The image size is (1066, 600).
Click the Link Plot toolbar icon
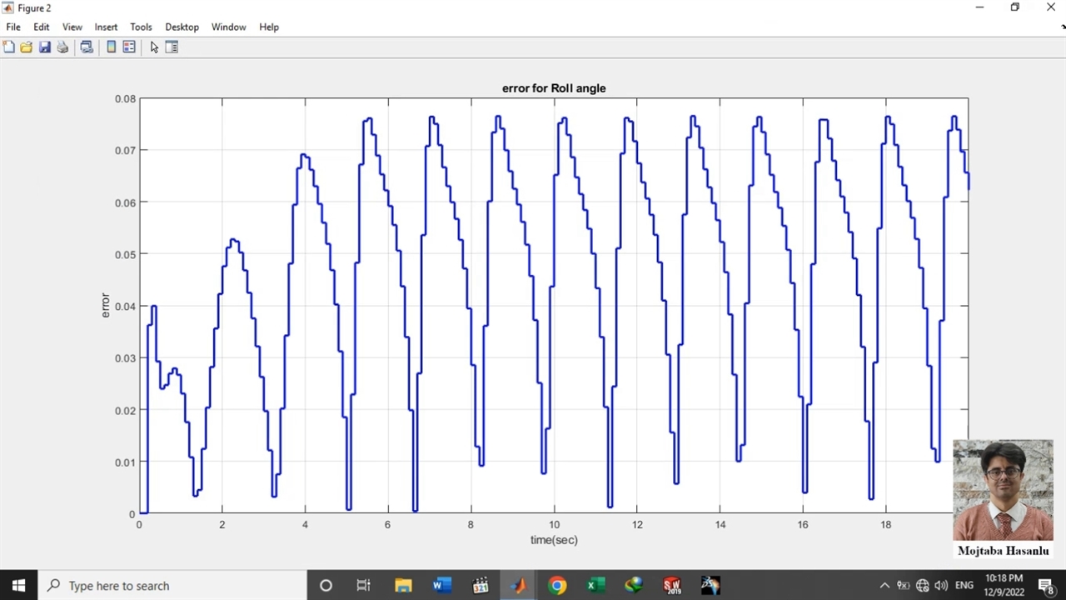87,47
